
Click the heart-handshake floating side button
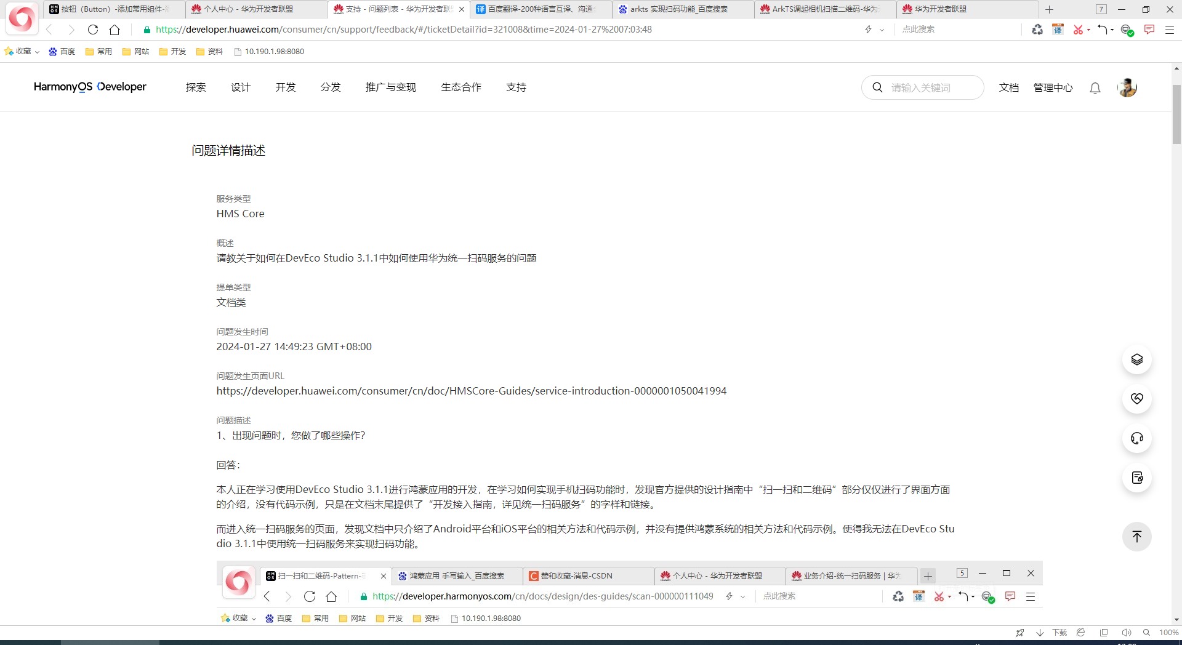point(1137,399)
